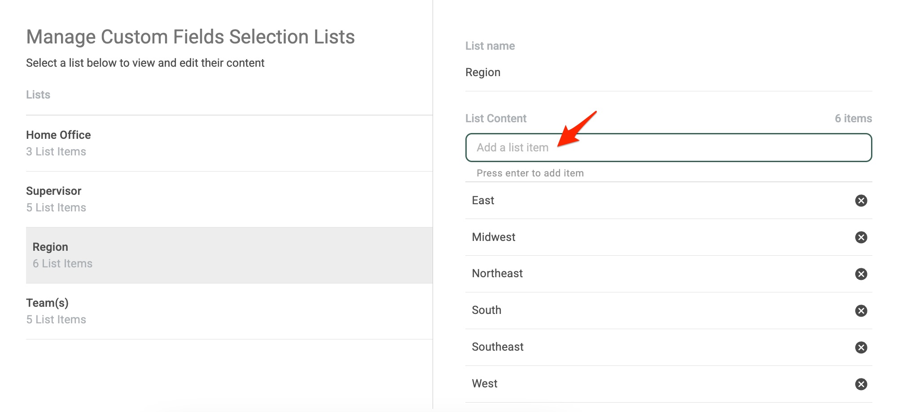This screenshot has height=412, width=902.
Task: Focus the Add a list item field
Action: (669, 147)
